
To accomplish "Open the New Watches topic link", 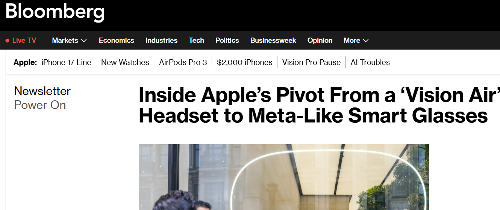I will [125, 62].
